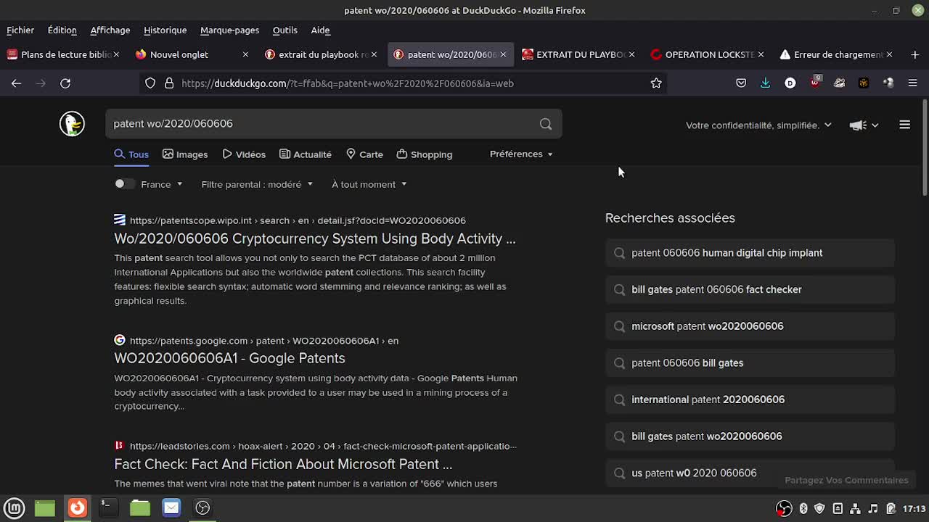Image resolution: width=929 pixels, height=522 pixels.
Task: Search 'bill gates patent 060606 fact checker'
Action: pos(750,289)
